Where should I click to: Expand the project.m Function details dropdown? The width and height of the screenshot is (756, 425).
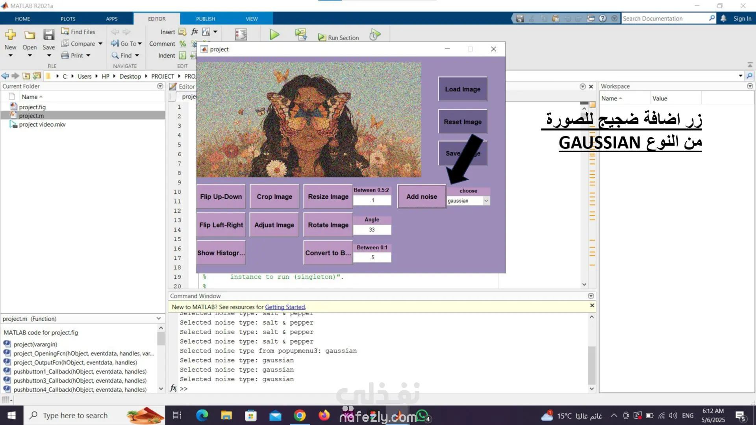click(x=159, y=318)
